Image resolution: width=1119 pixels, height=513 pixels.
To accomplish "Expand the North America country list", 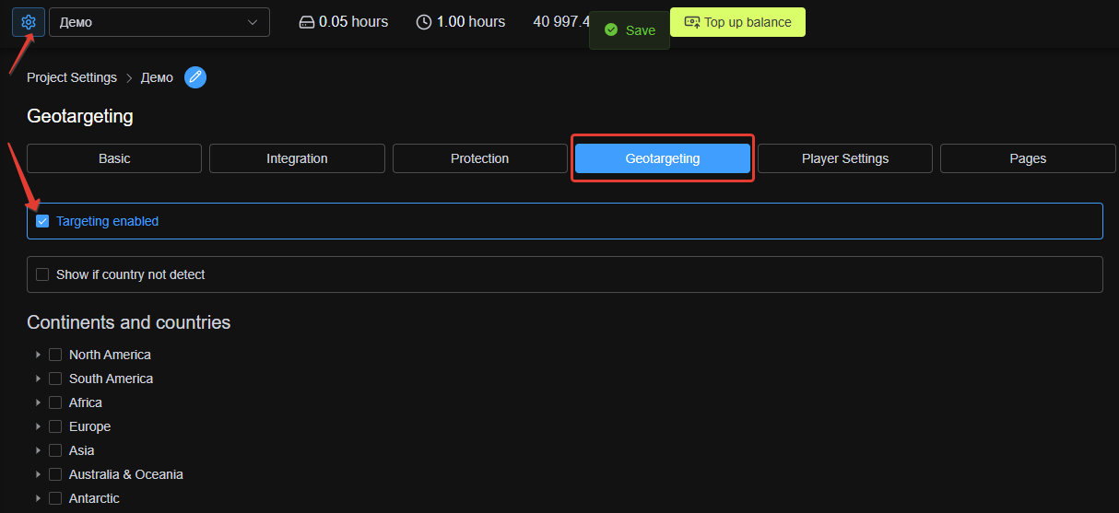I will [38, 355].
